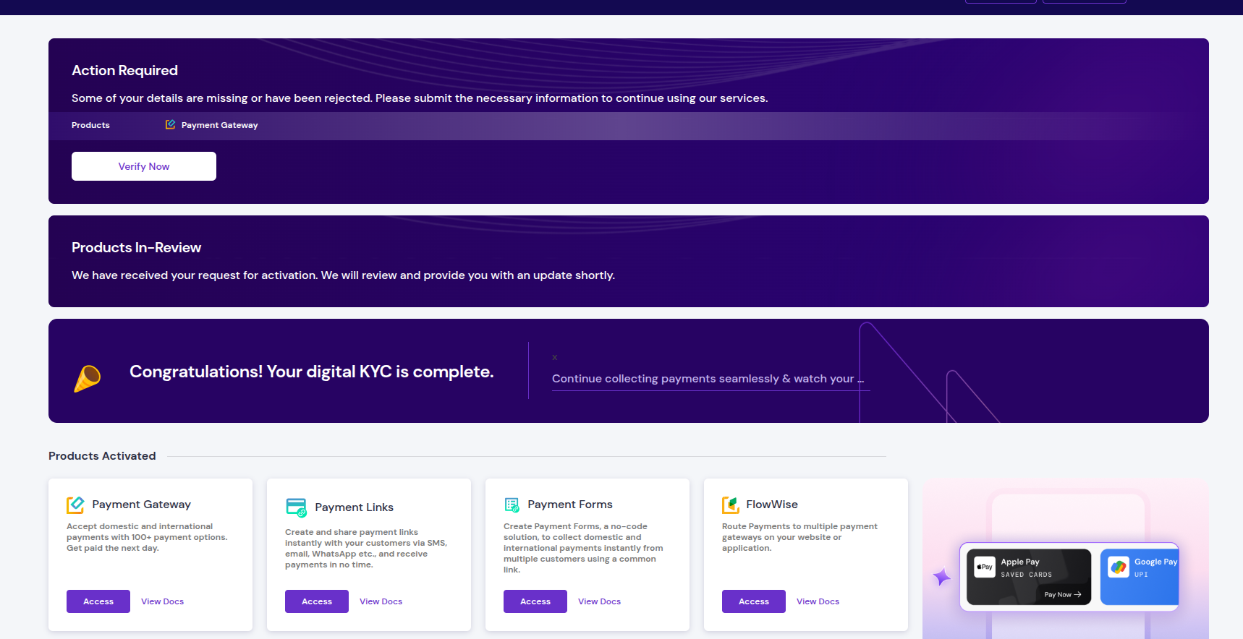
Task: Access the Payment Links product
Action: (317, 601)
